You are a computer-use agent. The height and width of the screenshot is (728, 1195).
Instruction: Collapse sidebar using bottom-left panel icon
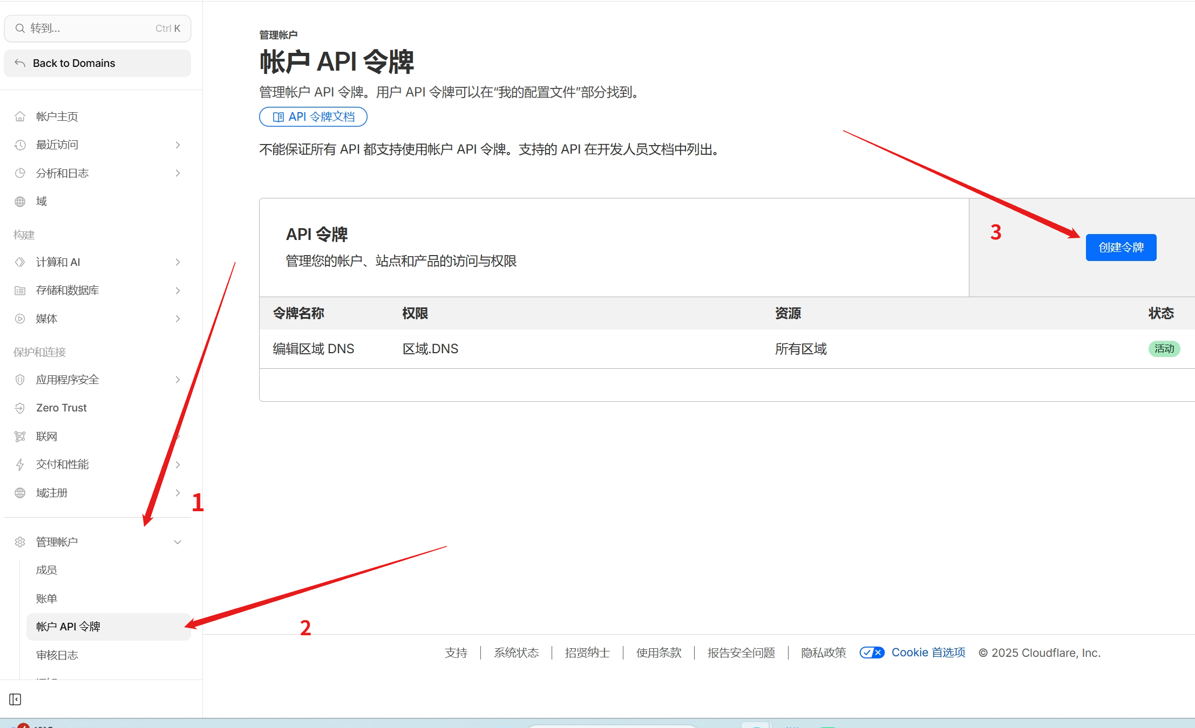(x=15, y=699)
